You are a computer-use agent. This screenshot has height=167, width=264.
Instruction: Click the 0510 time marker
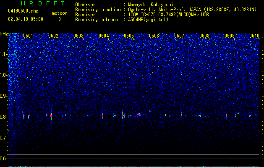tap(254, 36)
